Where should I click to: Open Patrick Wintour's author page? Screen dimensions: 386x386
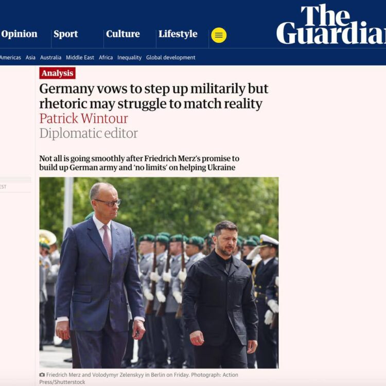point(84,118)
